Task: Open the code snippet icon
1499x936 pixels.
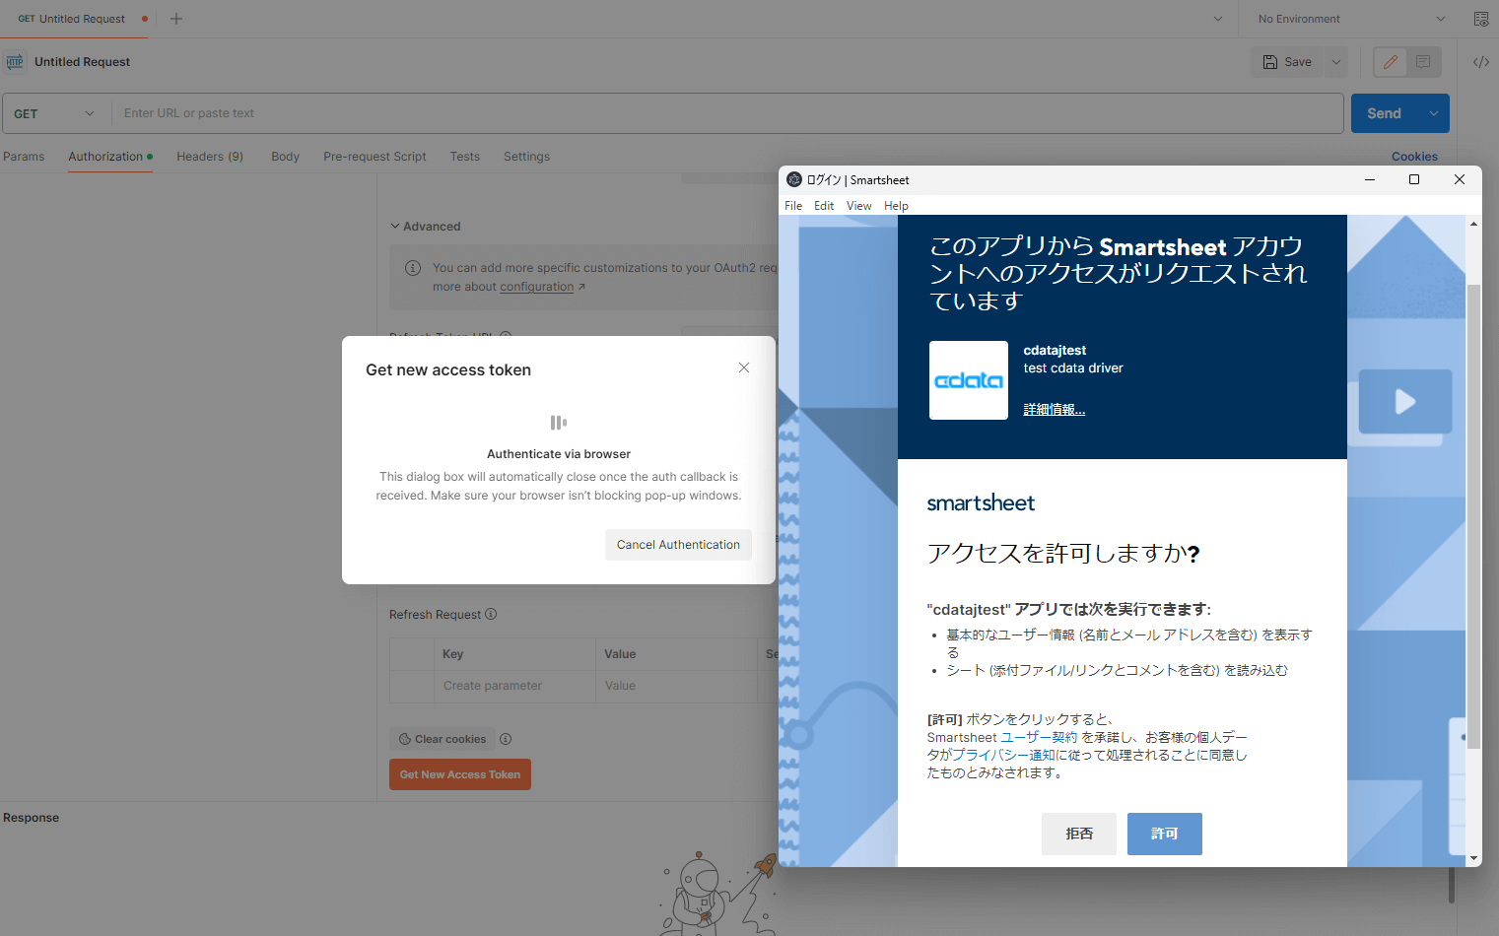Action: (1480, 62)
